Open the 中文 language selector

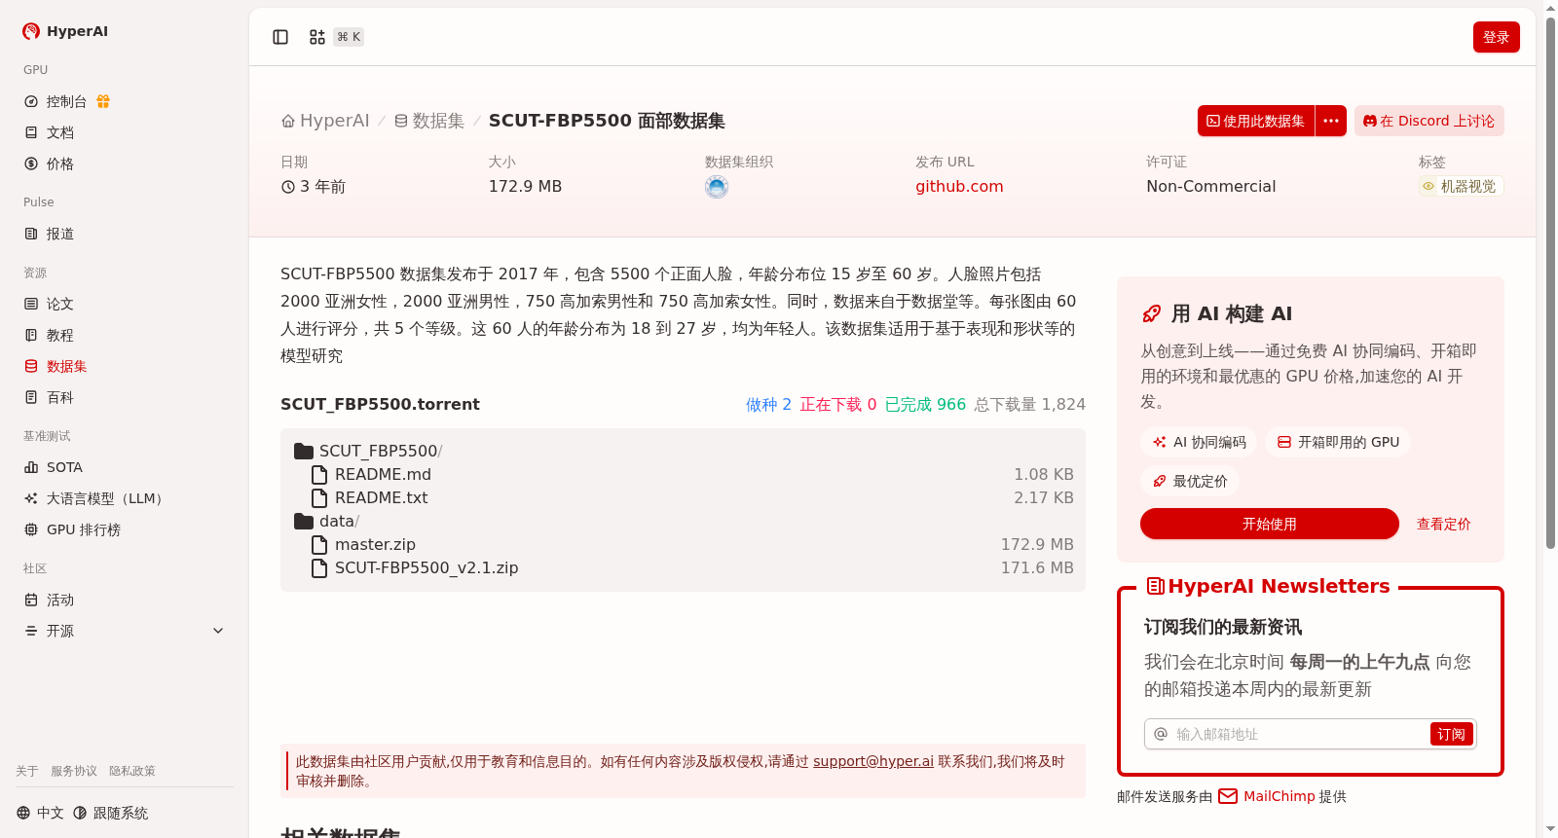tap(40, 813)
